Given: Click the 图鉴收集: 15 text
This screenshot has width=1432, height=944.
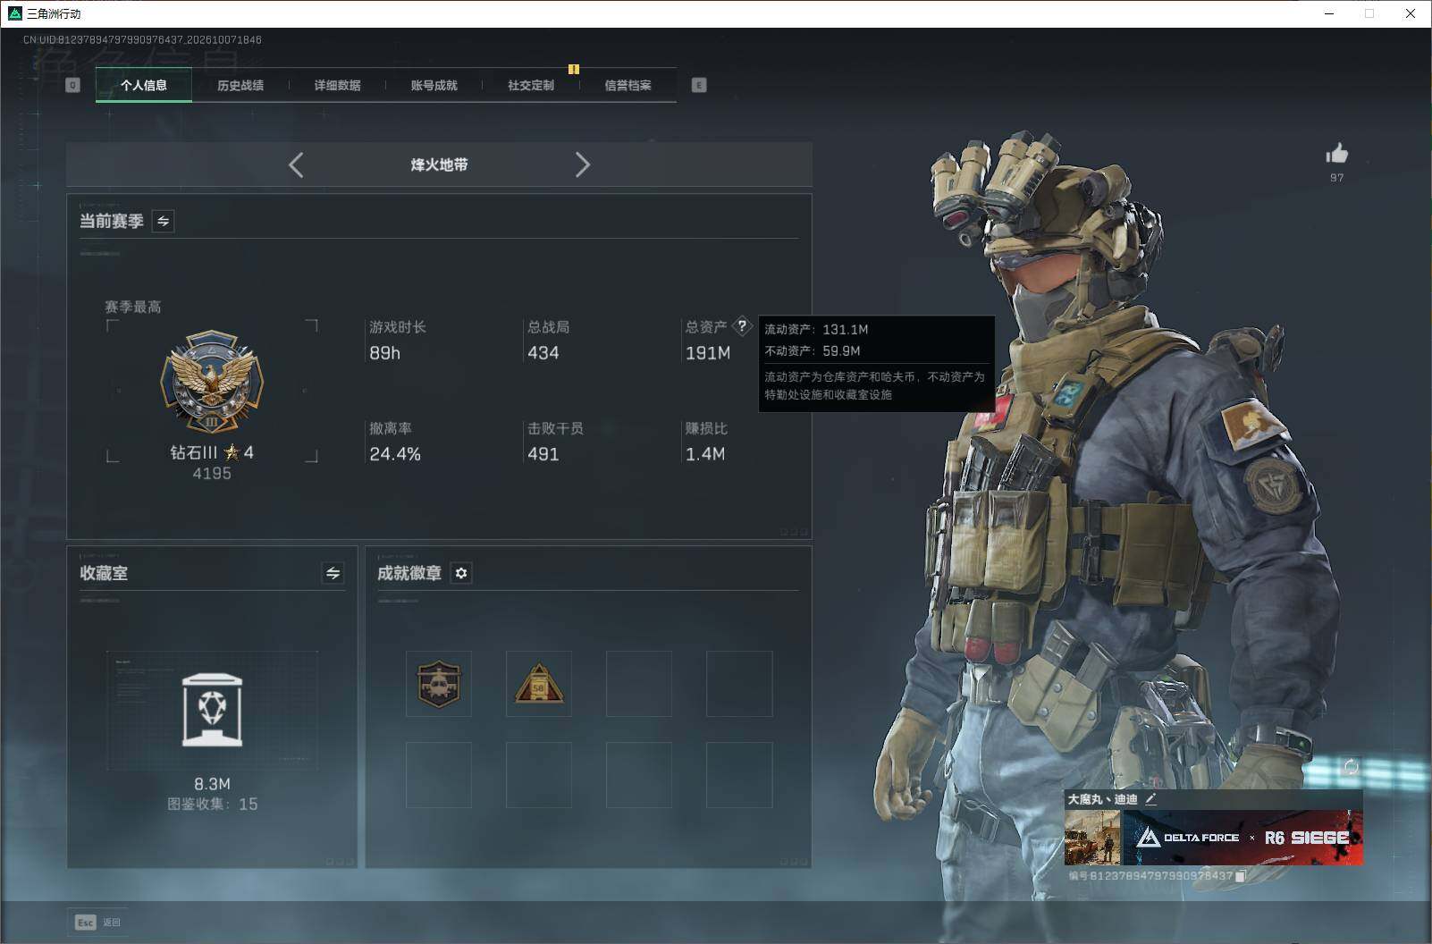Looking at the screenshot, I should pyautogui.click(x=213, y=805).
